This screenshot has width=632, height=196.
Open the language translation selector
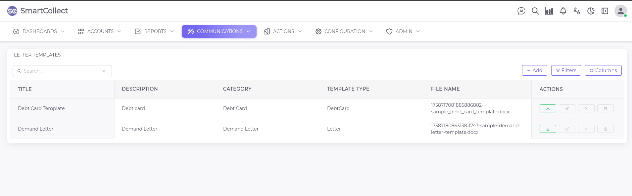click(577, 11)
